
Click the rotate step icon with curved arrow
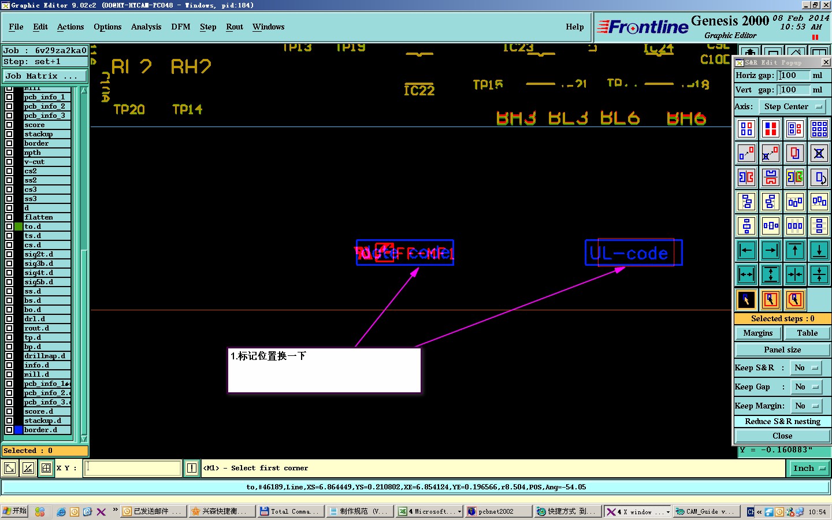tap(819, 177)
